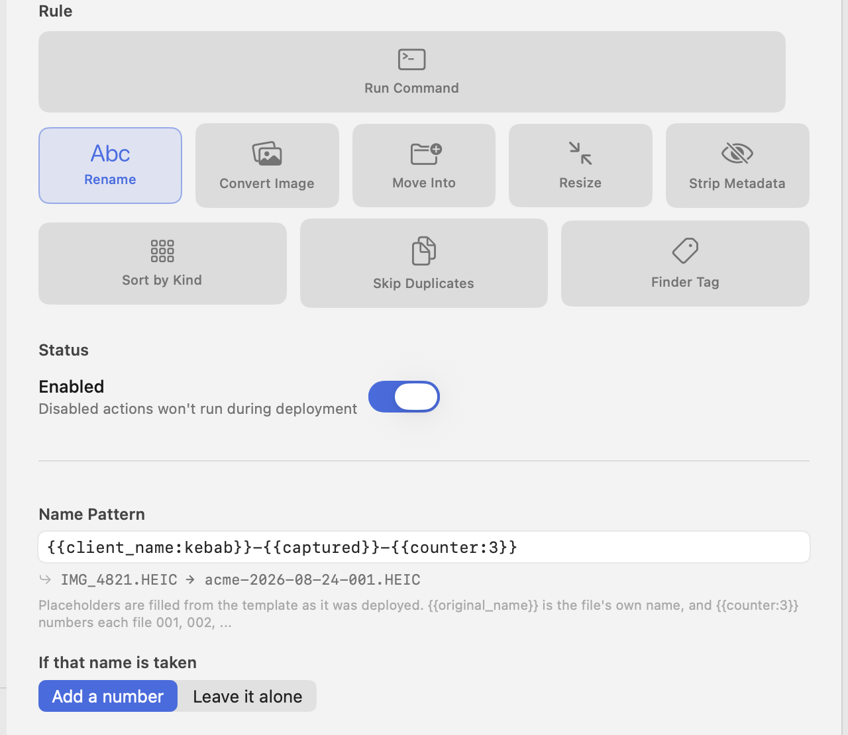This screenshot has width=848, height=735.
Task: Select the Add a number option
Action: [108, 696]
